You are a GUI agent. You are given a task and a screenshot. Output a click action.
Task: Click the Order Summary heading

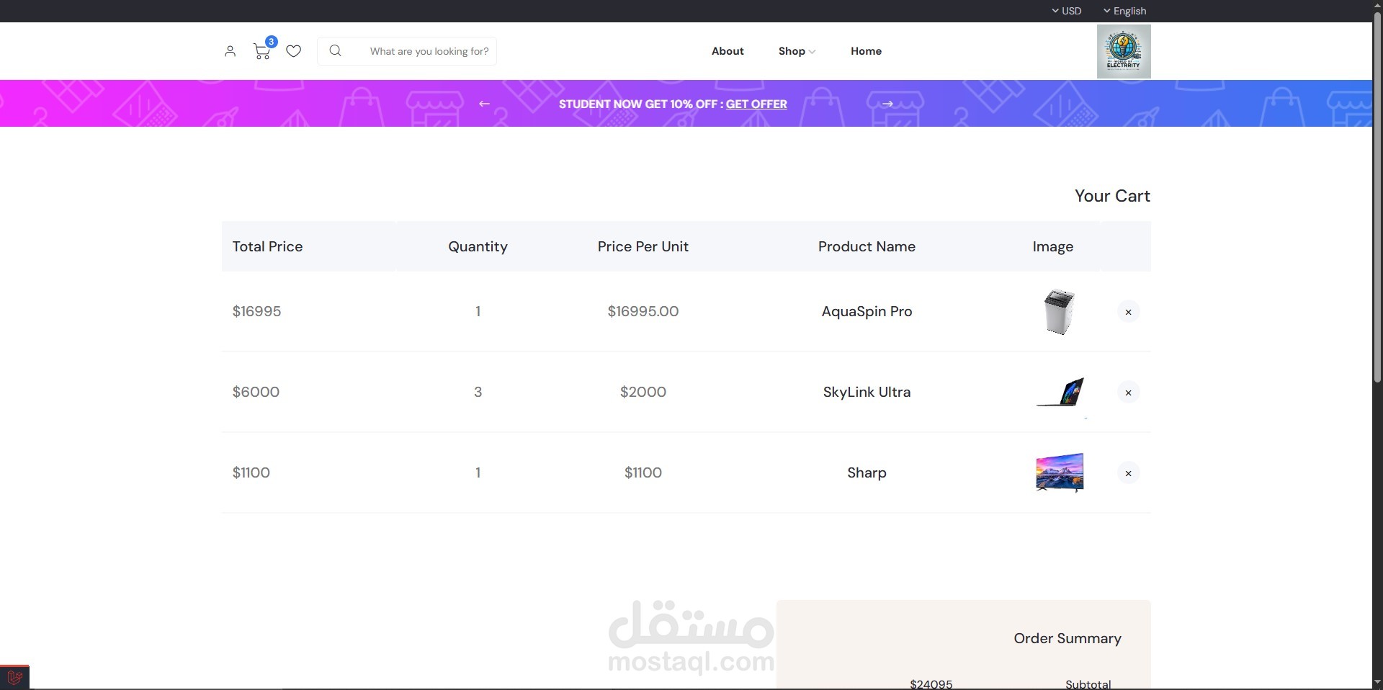1068,638
